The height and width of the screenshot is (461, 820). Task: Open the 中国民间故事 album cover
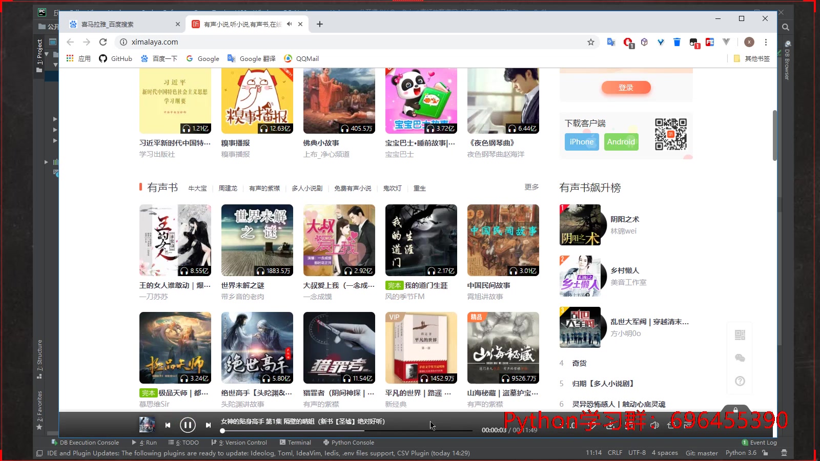[503, 240]
